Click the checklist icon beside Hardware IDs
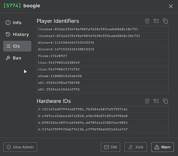Viewport: 178px width, 156px height. coord(156,101)
